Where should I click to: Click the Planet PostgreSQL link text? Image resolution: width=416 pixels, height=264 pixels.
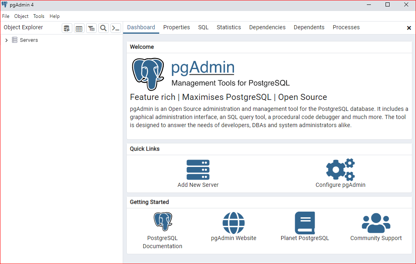pyautogui.click(x=305, y=238)
